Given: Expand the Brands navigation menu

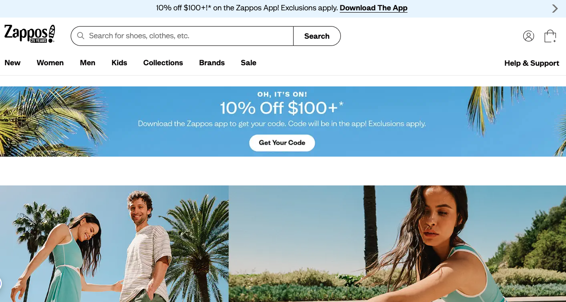Looking at the screenshot, I should pyautogui.click(x=212, y=63).
